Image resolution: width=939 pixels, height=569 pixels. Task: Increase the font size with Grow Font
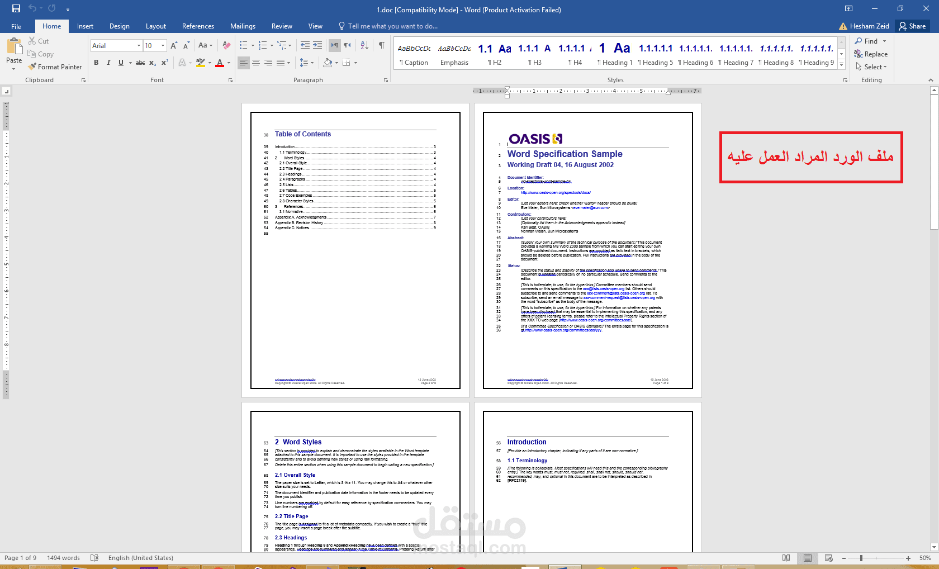pos(174,45)
